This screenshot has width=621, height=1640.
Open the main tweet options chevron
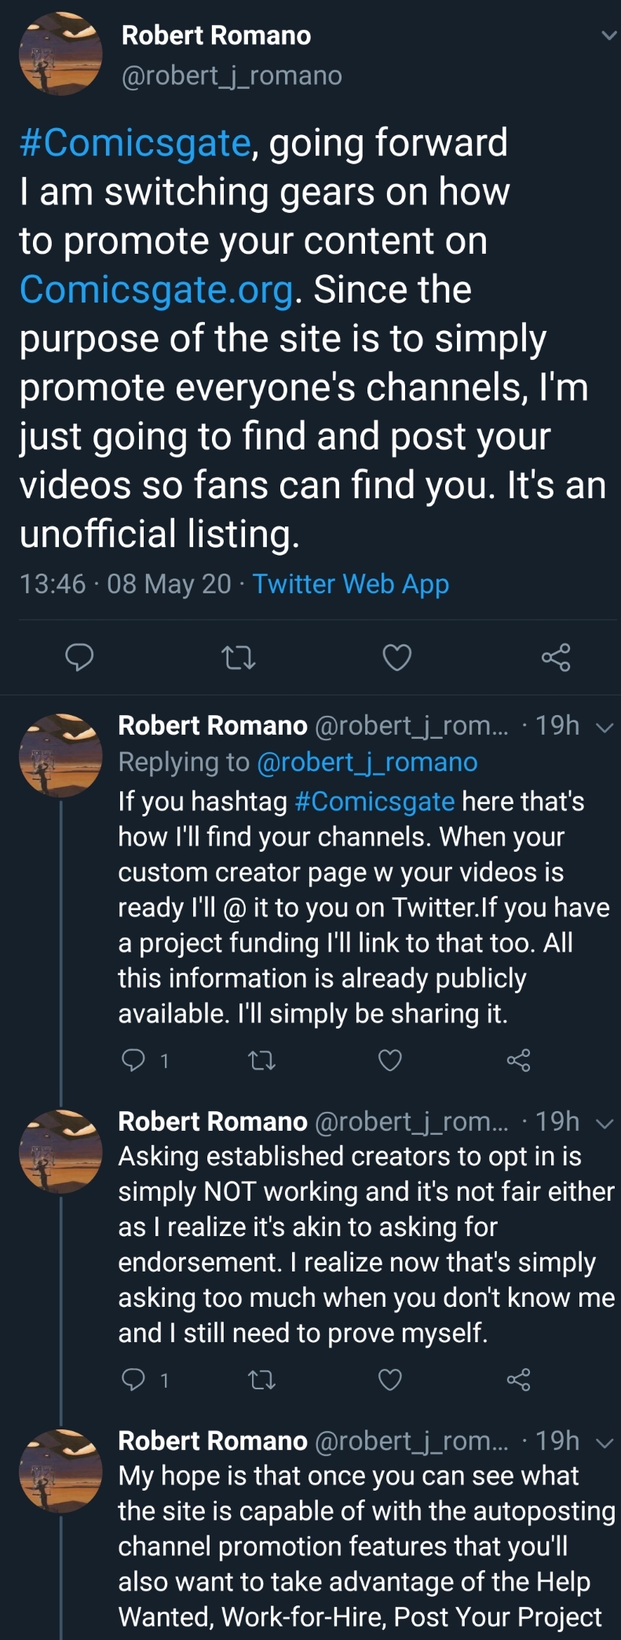point(608,35)
